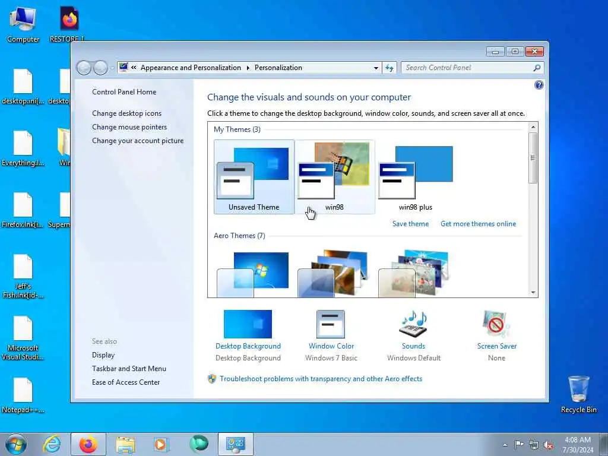Select the Microsoft Visual Studio desktop shortcut

pyautogui.click(x=23, y=338)
